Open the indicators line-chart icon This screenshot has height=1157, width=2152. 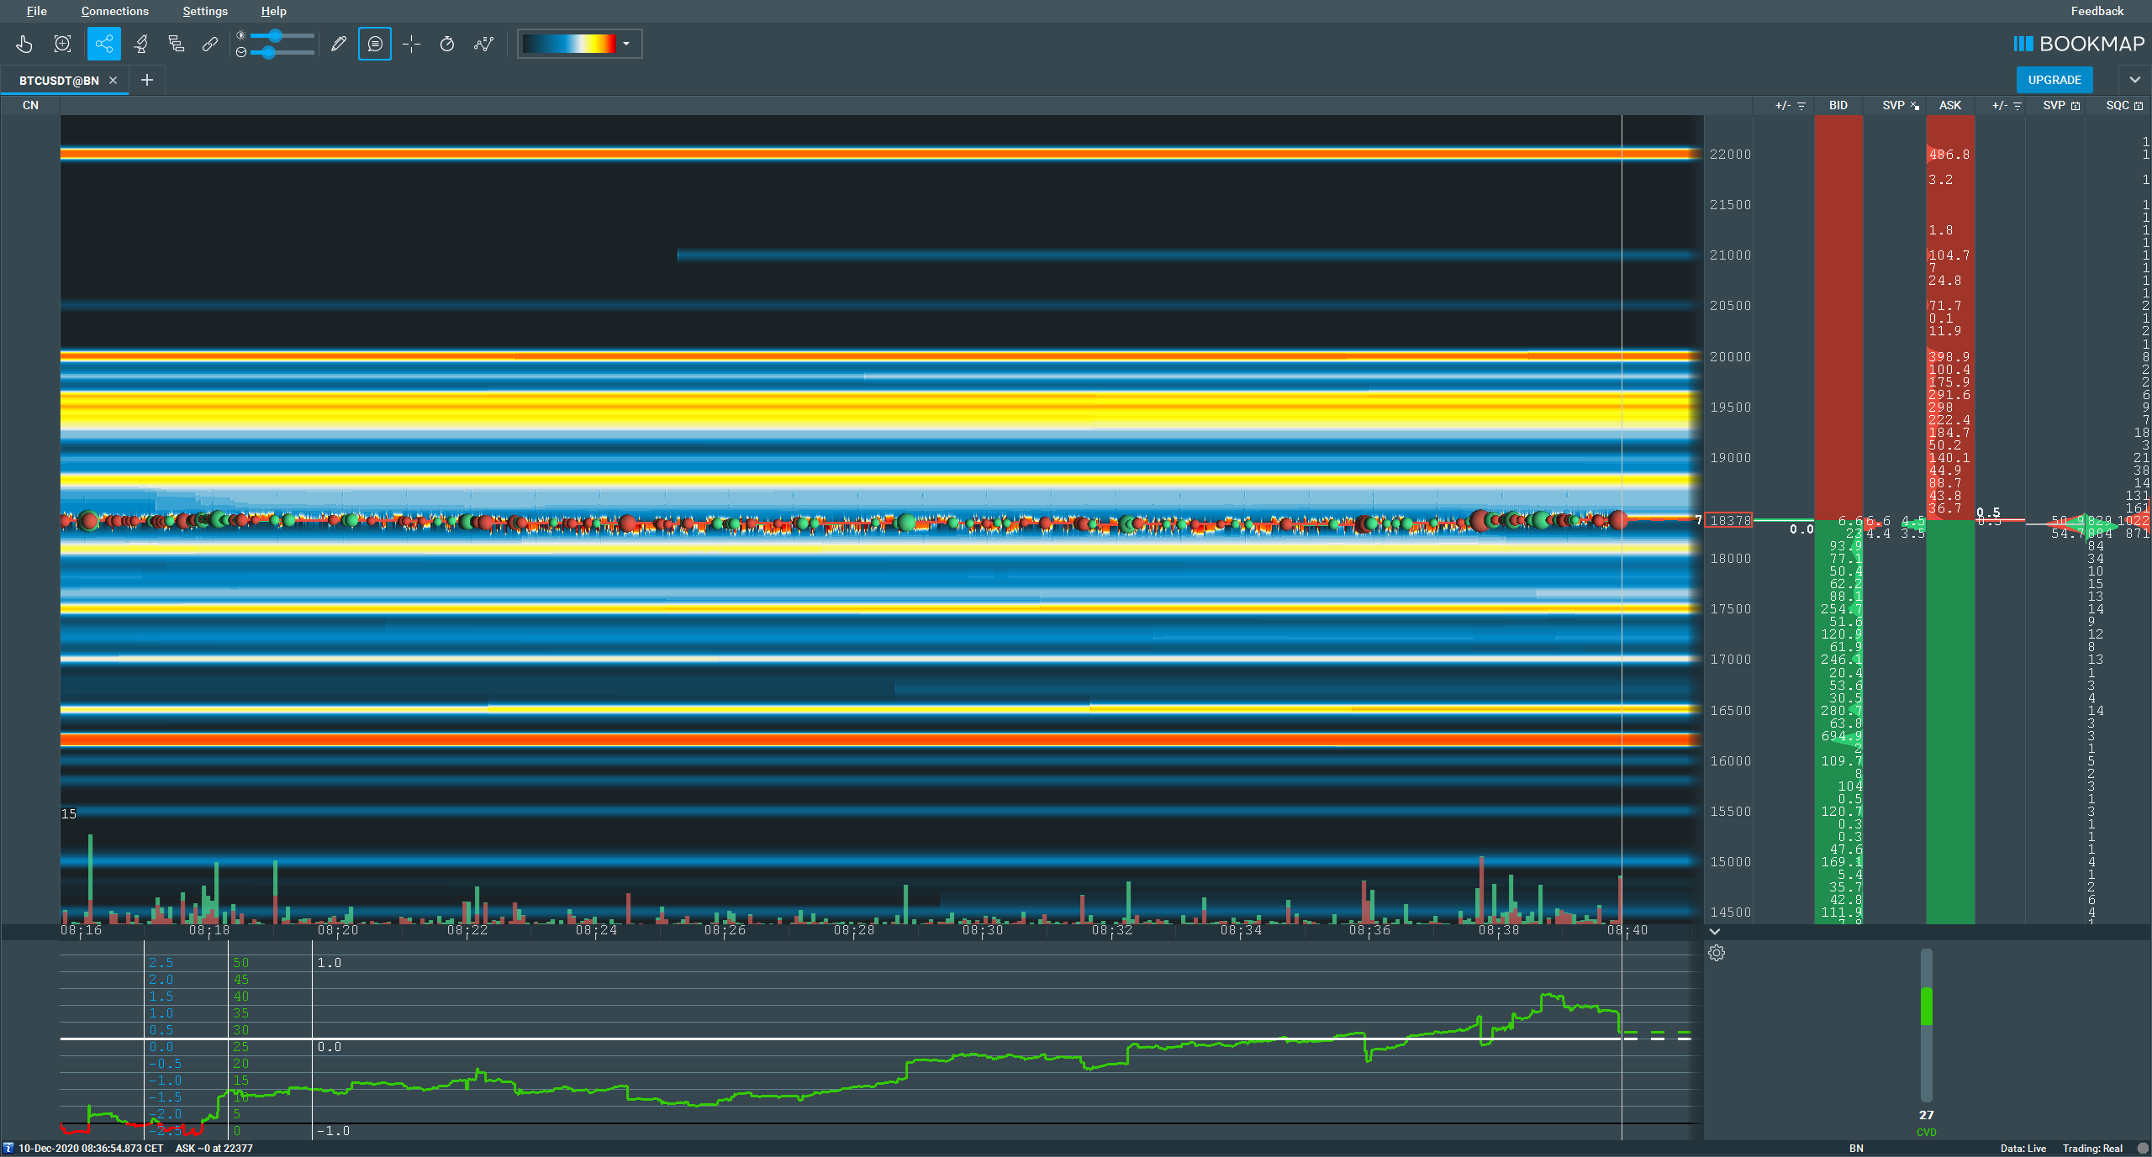(x=483, y=44)
